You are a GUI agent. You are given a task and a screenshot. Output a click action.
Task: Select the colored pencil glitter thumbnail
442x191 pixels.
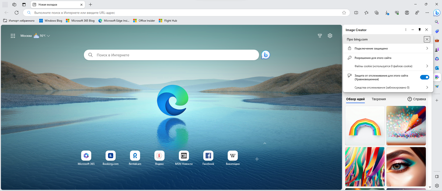click(406, 125)
